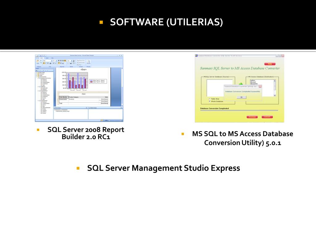316x237 pixels.
Task: Click the 'Total' row cell in the report table
Action: coord(64,103)
